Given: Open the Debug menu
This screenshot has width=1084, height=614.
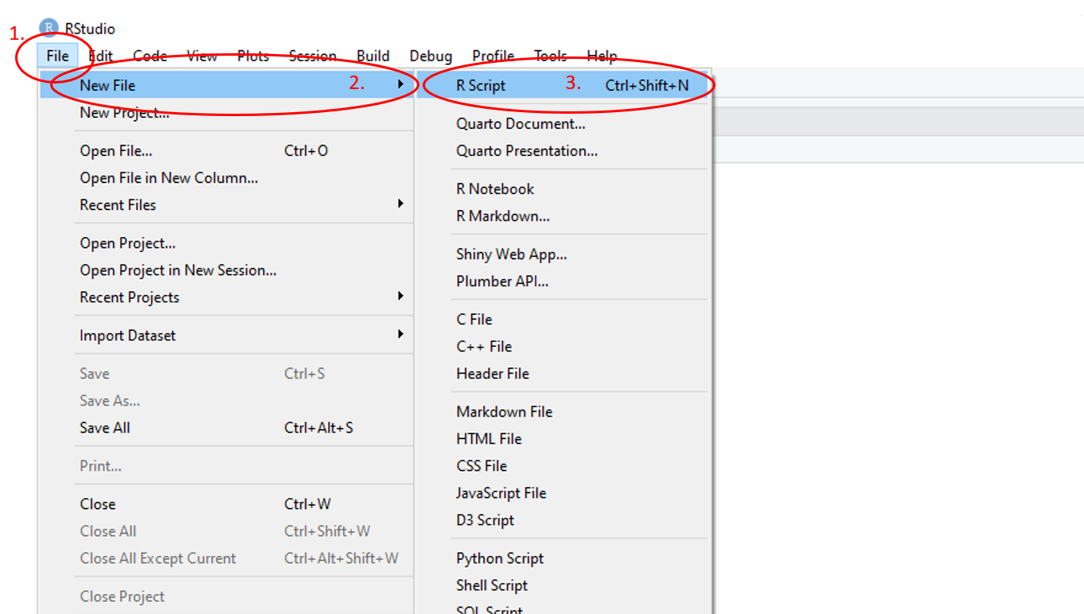Looking at the screenshot, I should click(431, 56).
